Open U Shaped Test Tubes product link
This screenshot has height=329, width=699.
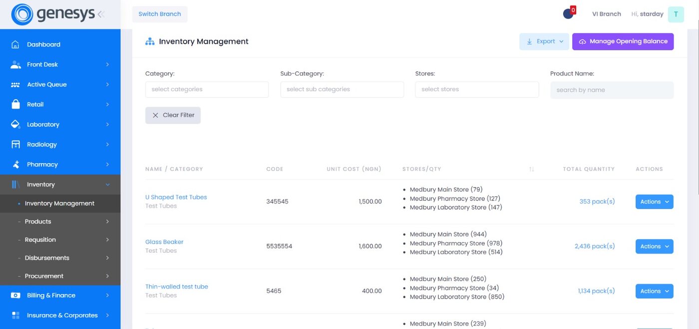pyautogui.click(x=176, y=197)
